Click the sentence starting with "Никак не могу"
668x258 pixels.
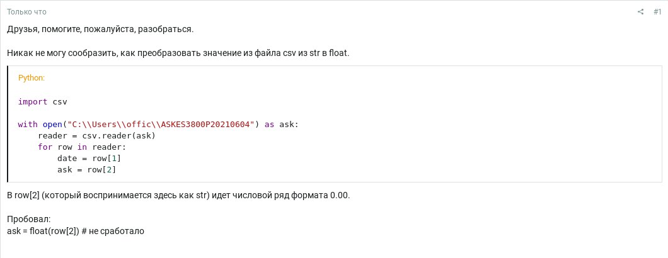coord(178,53)
